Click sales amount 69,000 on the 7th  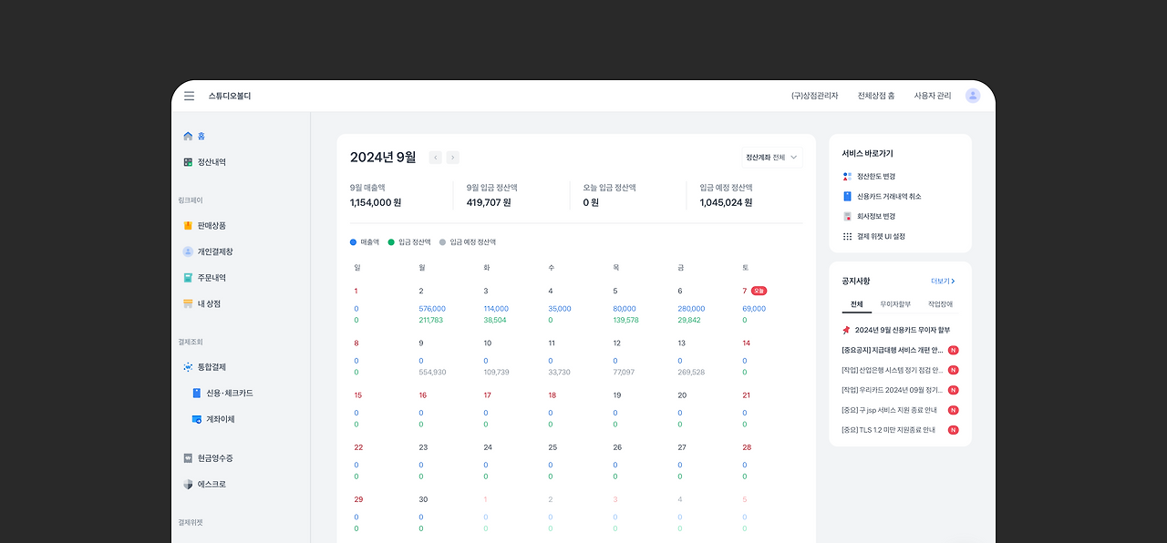(754, 309)
